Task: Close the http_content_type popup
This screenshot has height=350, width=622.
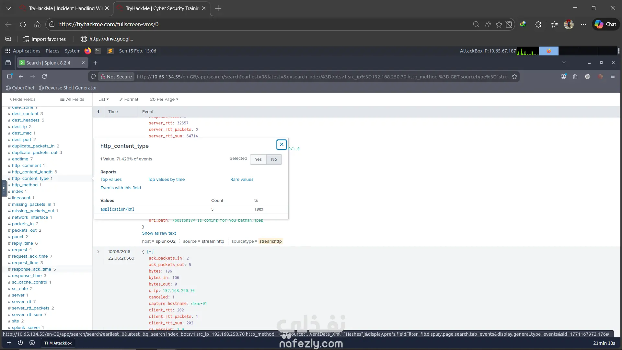Action: coord(282,145)
